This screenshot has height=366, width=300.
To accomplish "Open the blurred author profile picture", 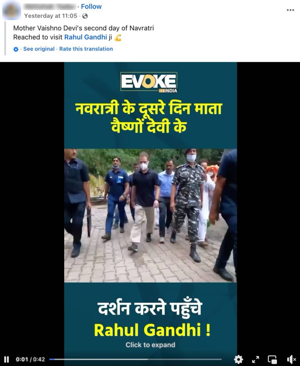I will [12, 11].
